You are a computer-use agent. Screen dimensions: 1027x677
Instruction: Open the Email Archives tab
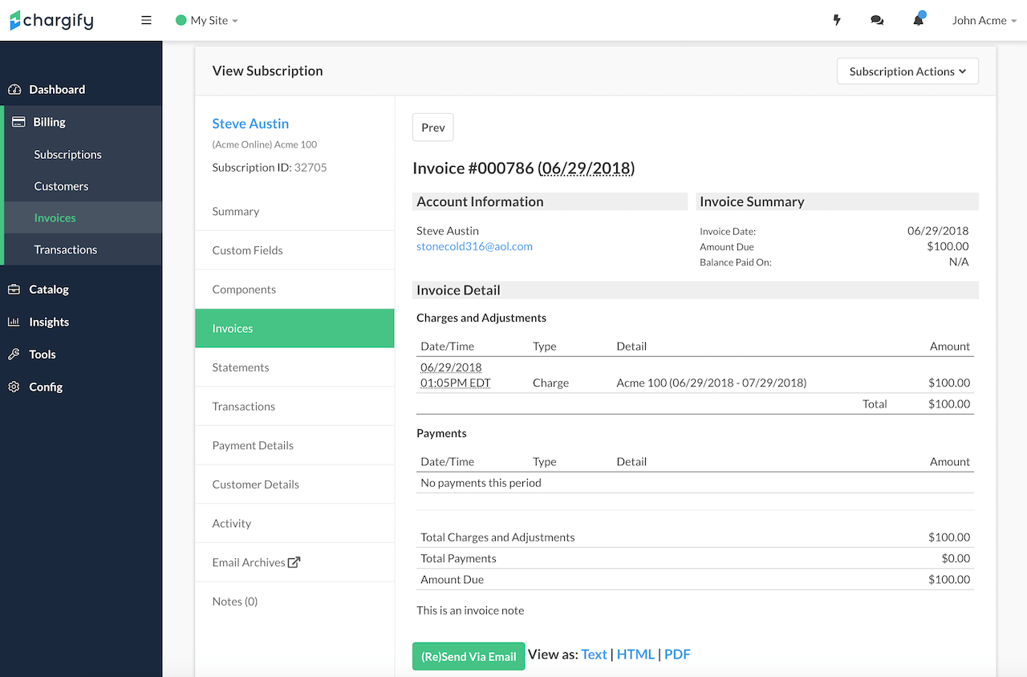294,562
